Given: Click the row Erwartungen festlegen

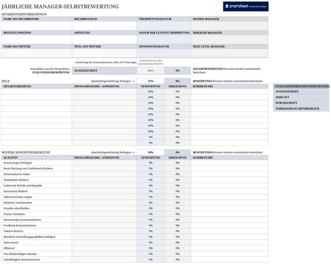Looking at the screenshot, I should point(135,163).
